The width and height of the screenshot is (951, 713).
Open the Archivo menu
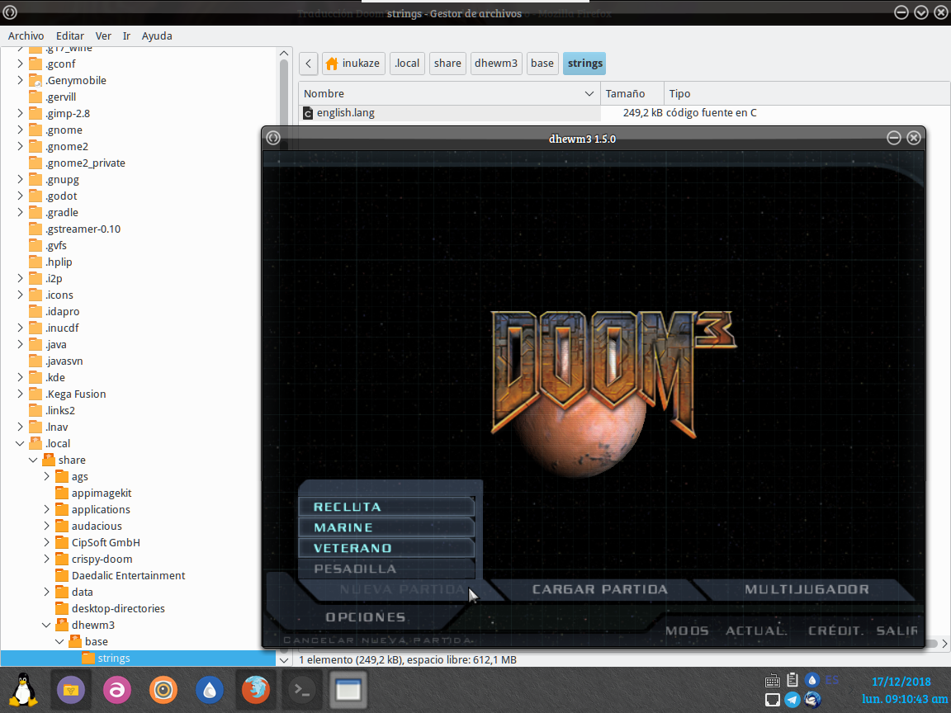click(26, 35)
